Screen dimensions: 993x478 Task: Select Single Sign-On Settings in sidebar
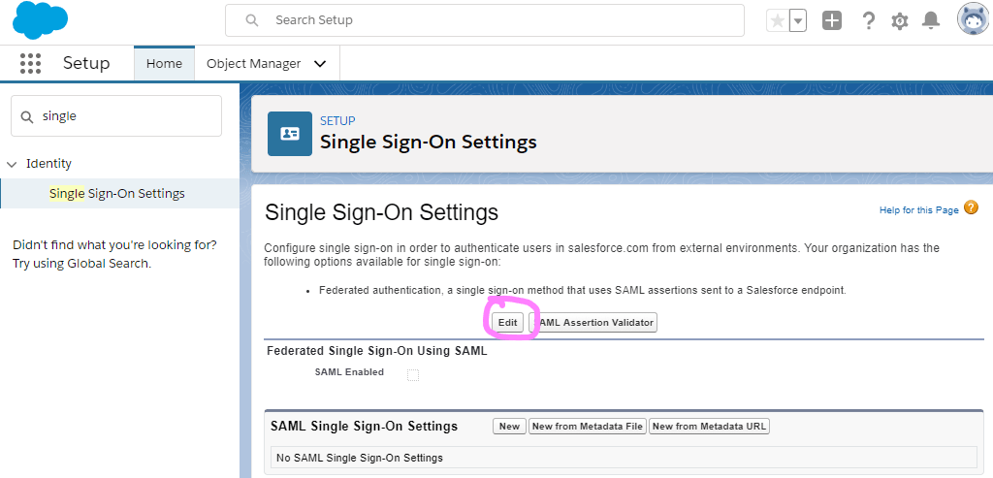pyautogui.click(x=117, y=193)
